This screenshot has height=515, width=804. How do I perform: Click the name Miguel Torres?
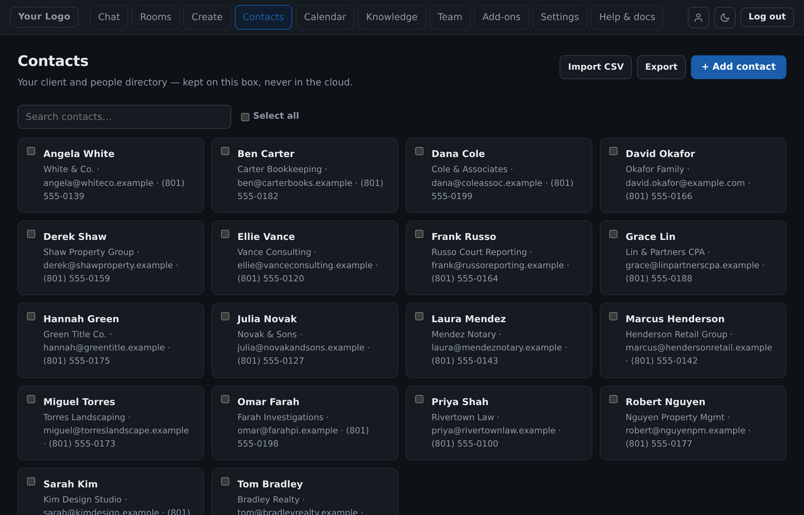click(79, 402)
